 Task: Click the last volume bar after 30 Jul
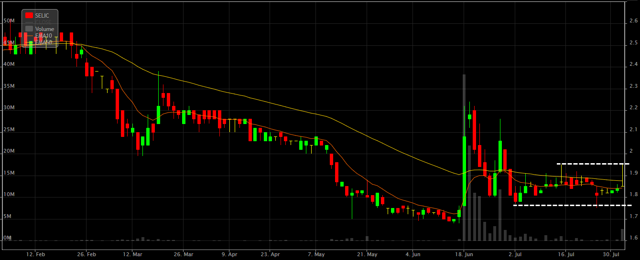coord(622,235)
